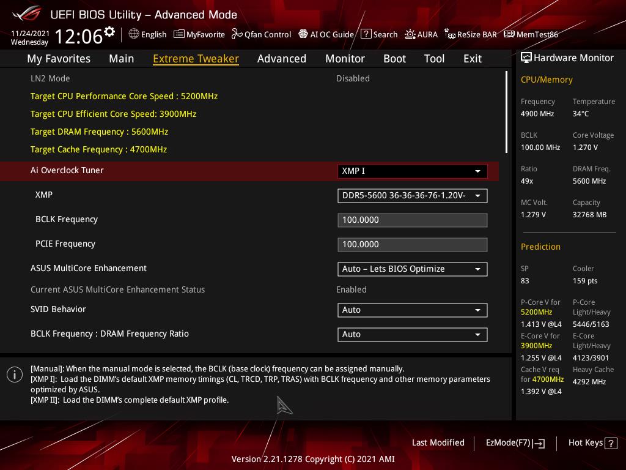Screen dimensions: 626x470
Task: Open BCLK Frequency DRAM Frequency Ratio dropdown
Action: pos(412,335)
